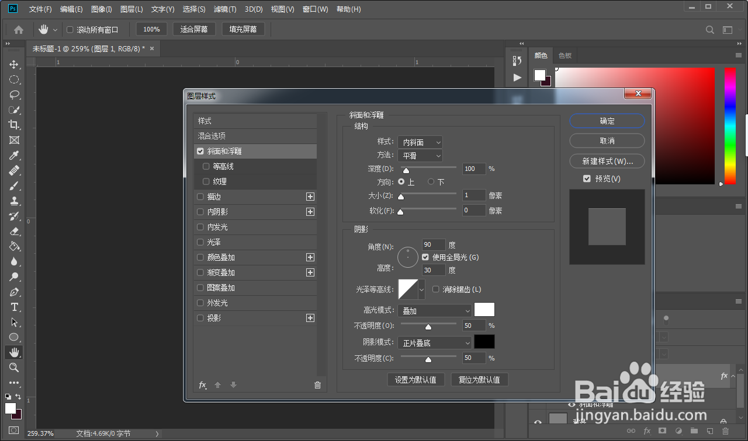Select the Brush tool

click(14, 185)
